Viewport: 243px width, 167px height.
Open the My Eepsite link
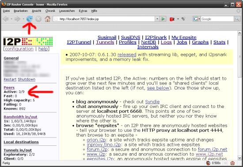click(x=184, y=37)
